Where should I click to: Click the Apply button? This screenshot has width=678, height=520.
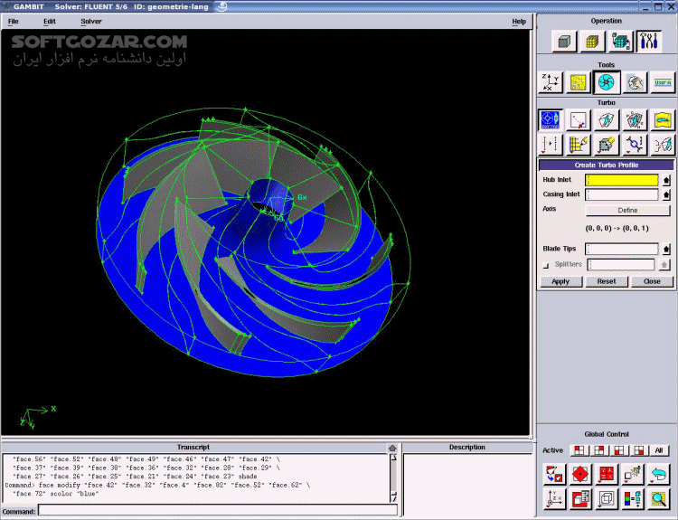560,281
